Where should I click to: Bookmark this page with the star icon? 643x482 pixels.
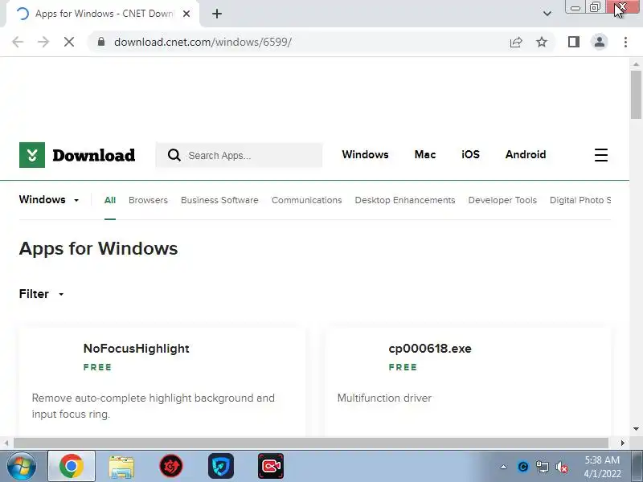(x=542, y=42)
